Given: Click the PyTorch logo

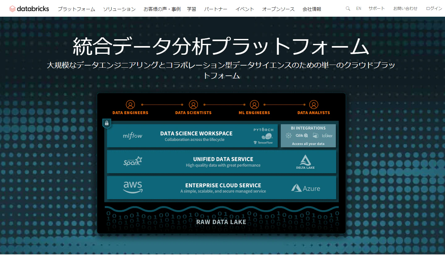Looking at the screenshot, I should 263,130.
